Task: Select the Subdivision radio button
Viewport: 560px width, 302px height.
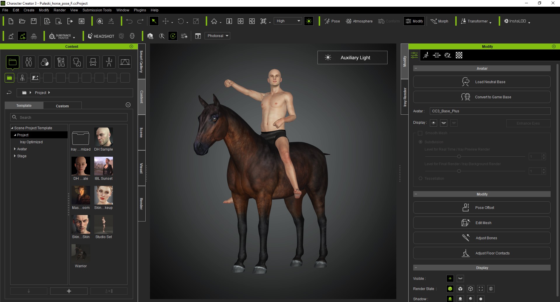Action: (x=421, y=142)
